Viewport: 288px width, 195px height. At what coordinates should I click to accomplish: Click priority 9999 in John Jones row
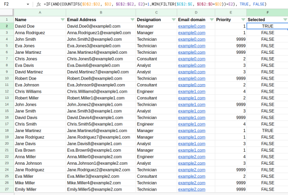point(231,104)
